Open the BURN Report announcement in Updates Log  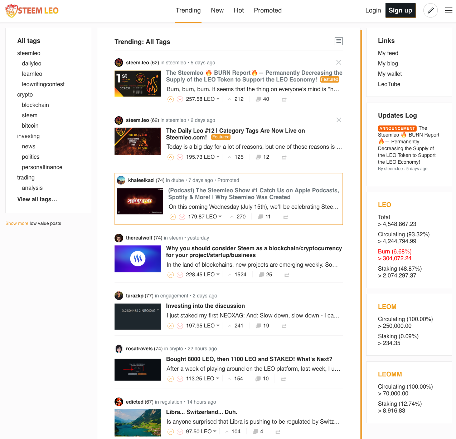click(408, 145)
